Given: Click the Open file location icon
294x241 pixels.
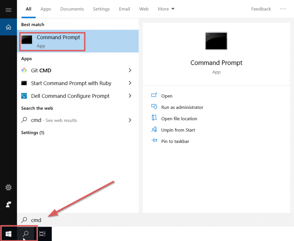Looking at the screenshot, I should point(154,118).
